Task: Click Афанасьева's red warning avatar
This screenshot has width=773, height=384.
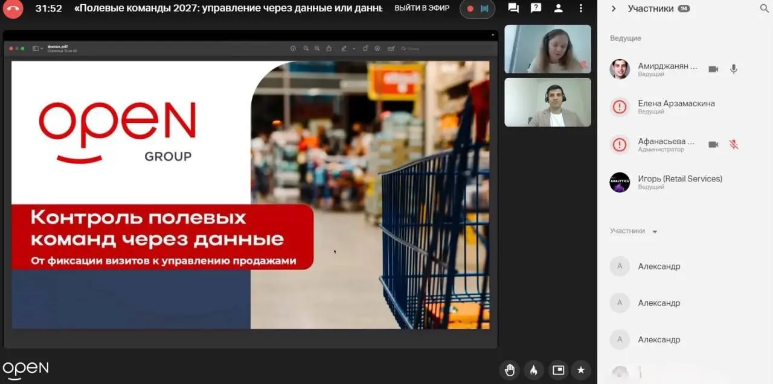Action: 620,145
